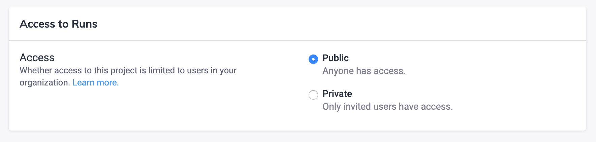This screenshot has height=142, width=596.
Task: Click the word "more." in the blue link
Action: click(x=107, y=82)
